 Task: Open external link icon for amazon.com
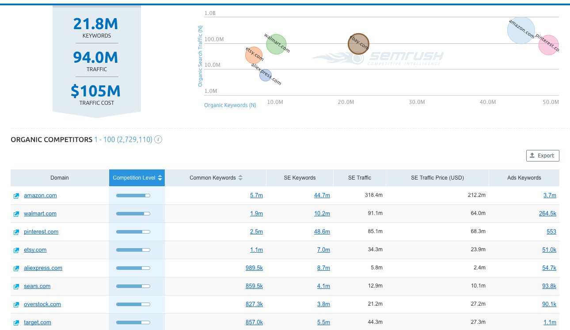click(x=16, y=196)
